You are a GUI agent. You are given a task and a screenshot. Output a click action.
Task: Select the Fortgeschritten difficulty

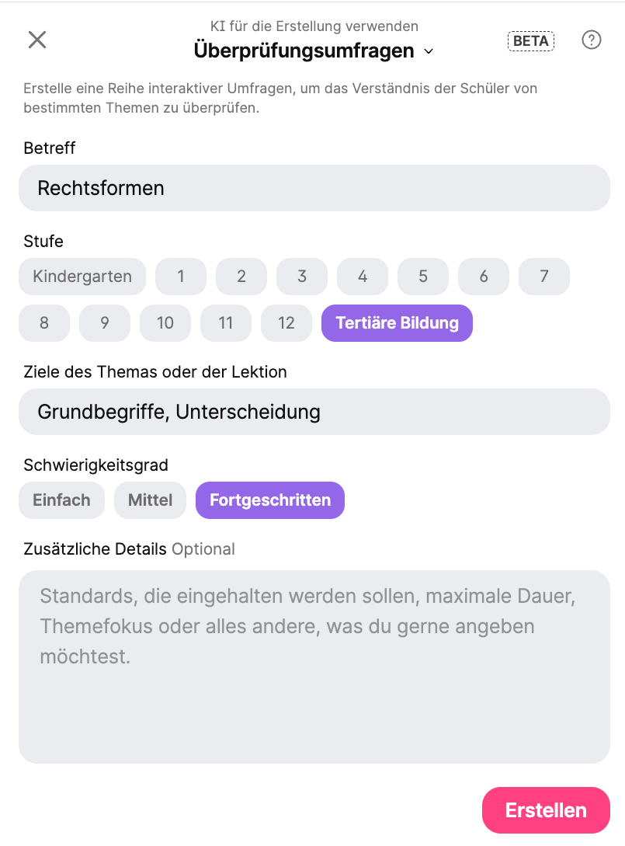[x=270, y=500]
